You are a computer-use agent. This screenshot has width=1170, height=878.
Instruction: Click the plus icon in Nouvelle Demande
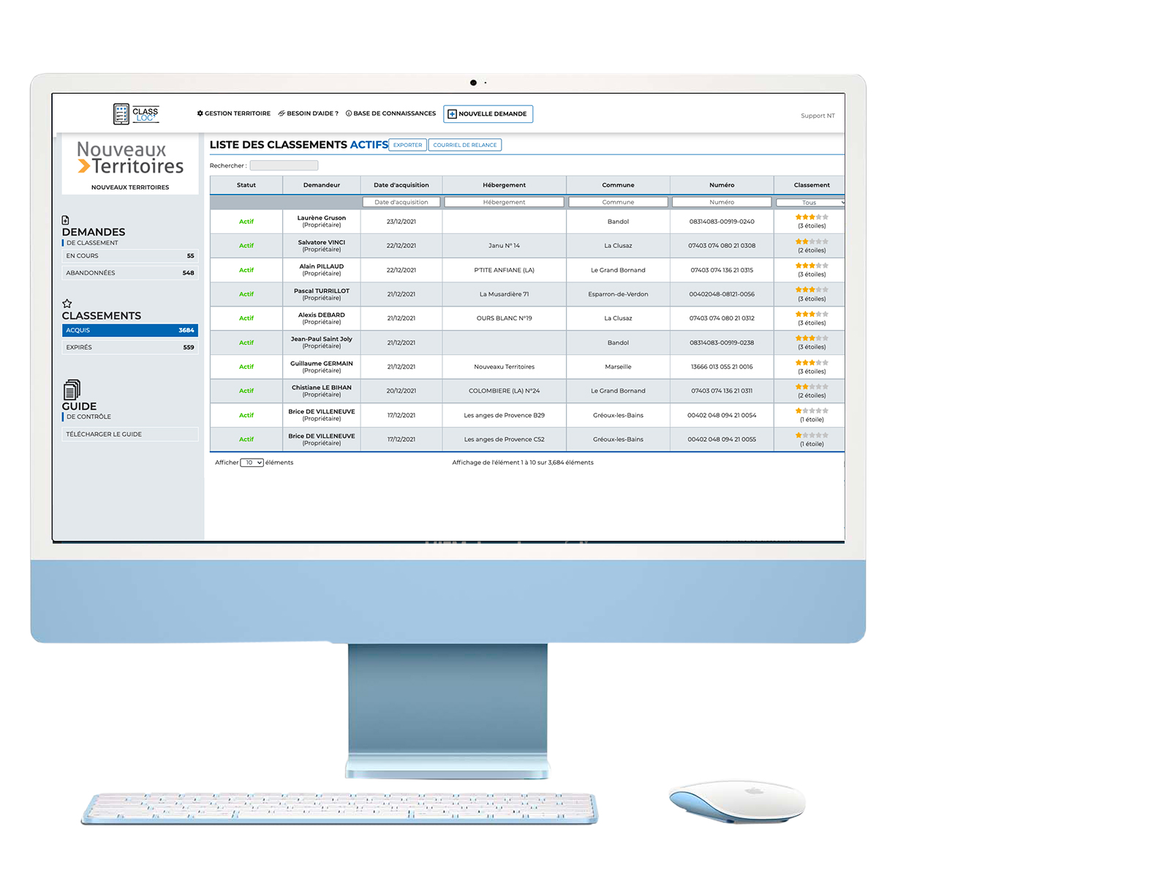[452, 114]
